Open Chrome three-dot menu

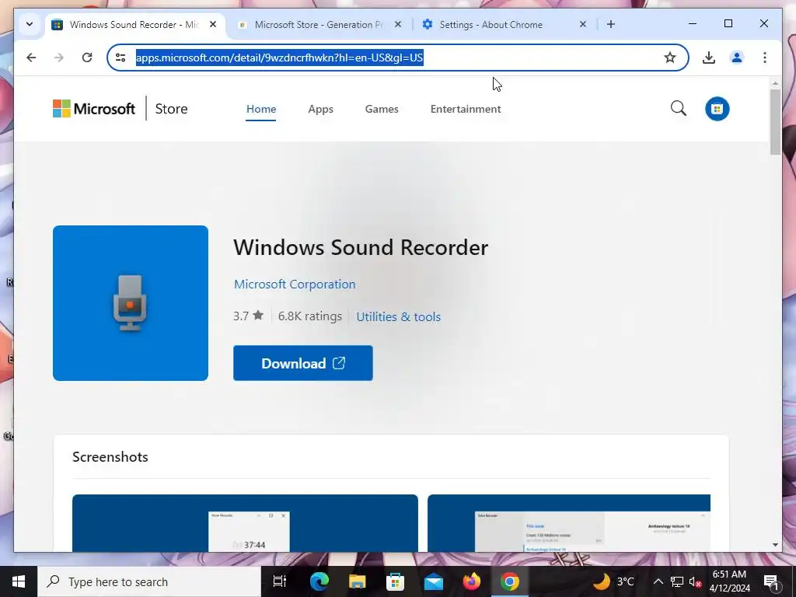point(765,58)
